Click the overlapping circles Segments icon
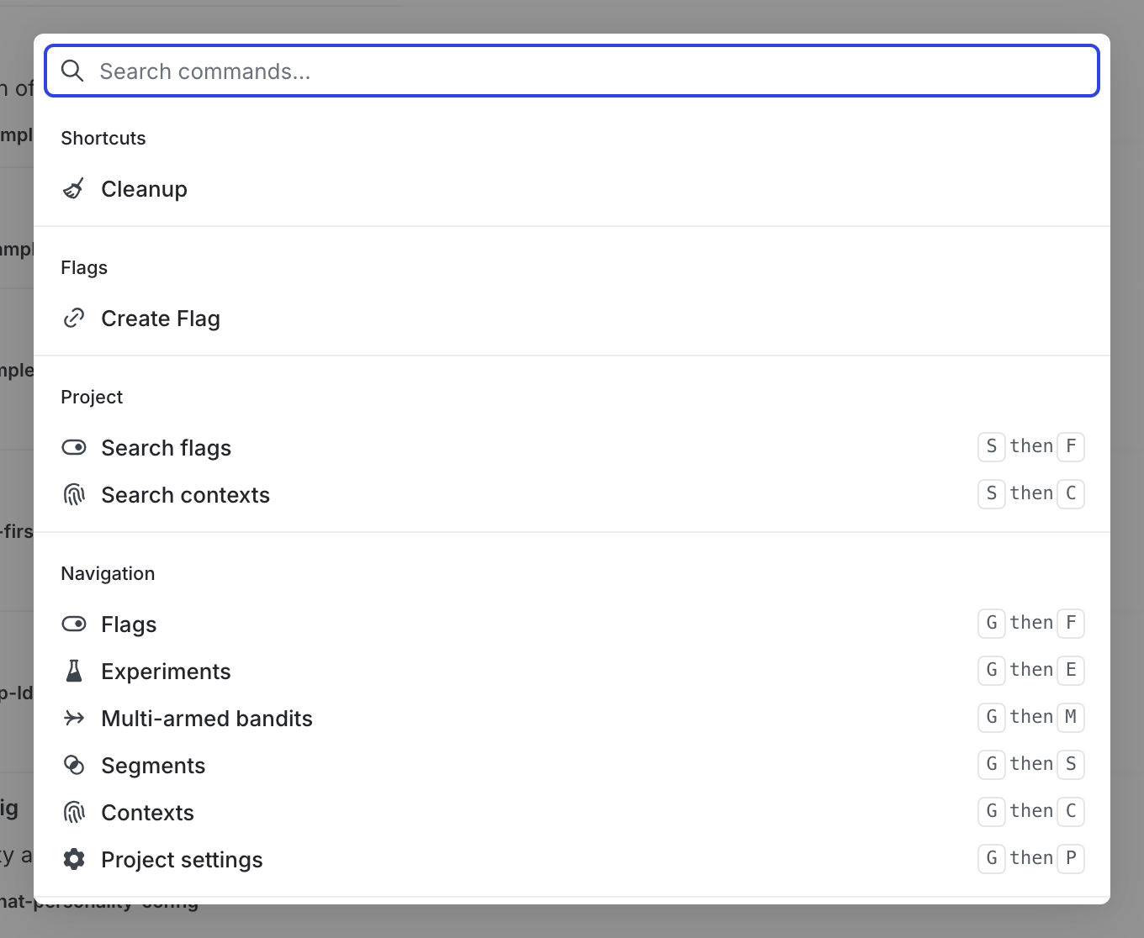This screenshot has width=1144, height=938. tap(74, 766)
